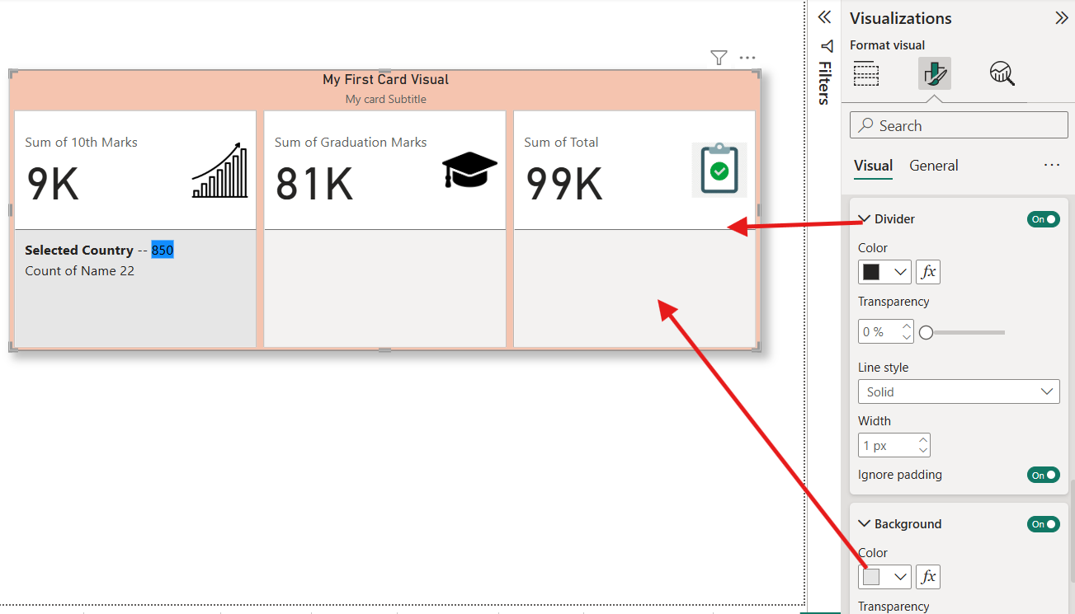Click inside the format Search box
This screenshot has width=1075, height=614.
click(958, 124)
